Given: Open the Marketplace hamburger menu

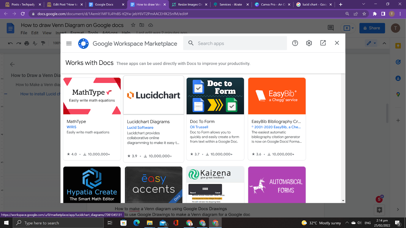Looking at the screenshot, I should tap(69, 44).
